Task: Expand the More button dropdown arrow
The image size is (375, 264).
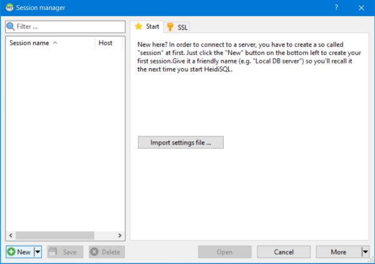Action: [365, 251]
